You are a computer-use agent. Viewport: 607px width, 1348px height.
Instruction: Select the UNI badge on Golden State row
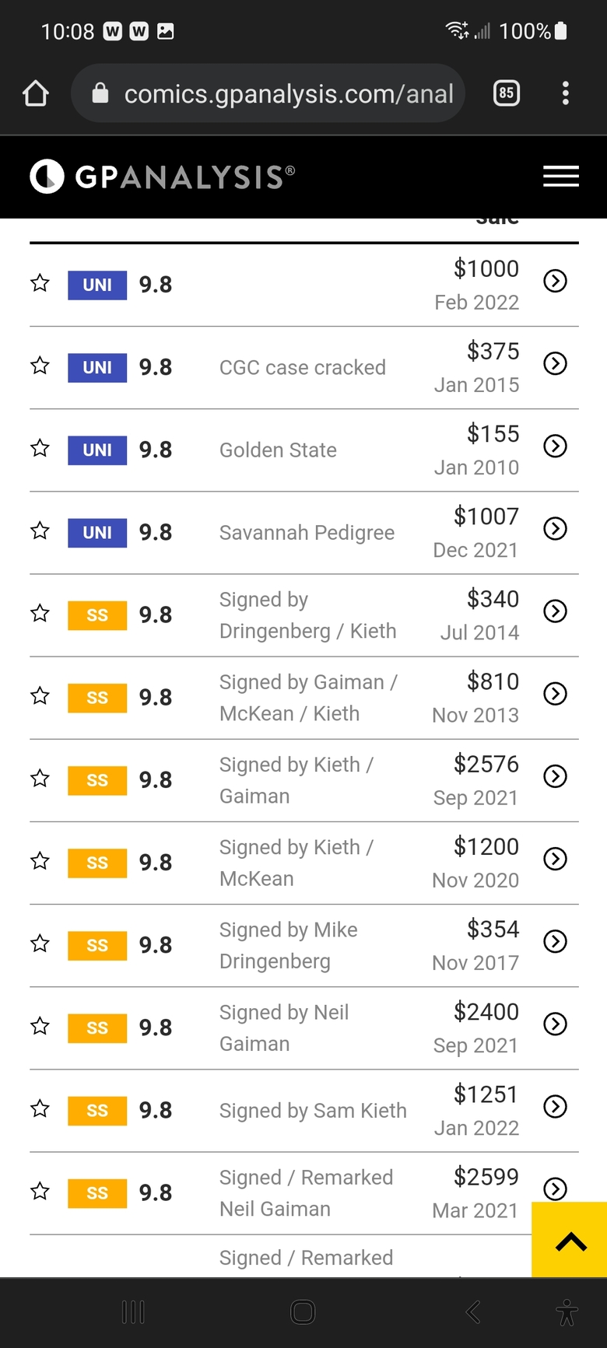pyautogui.click(x=97, y=450)
